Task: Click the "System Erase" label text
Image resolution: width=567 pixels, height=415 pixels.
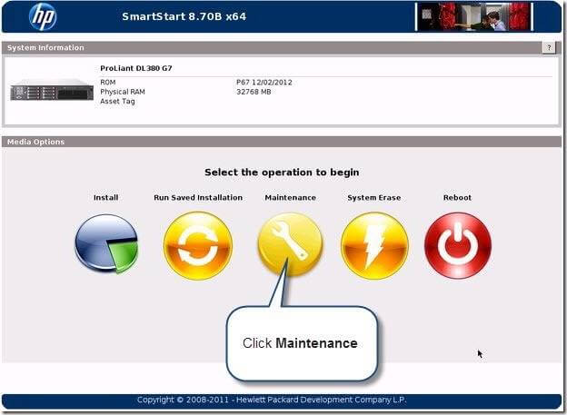Action: [x=374, y=198]
